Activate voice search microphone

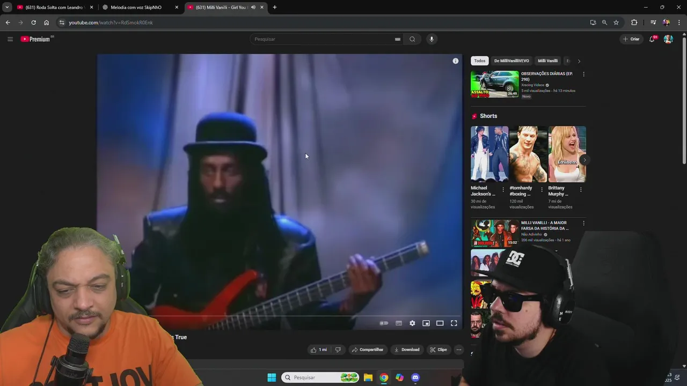click(432, 39)
